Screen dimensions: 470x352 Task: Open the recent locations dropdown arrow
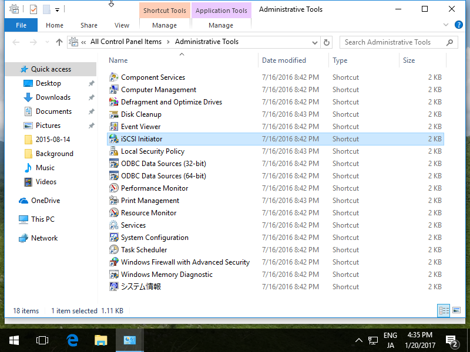(x=47, y=42)
